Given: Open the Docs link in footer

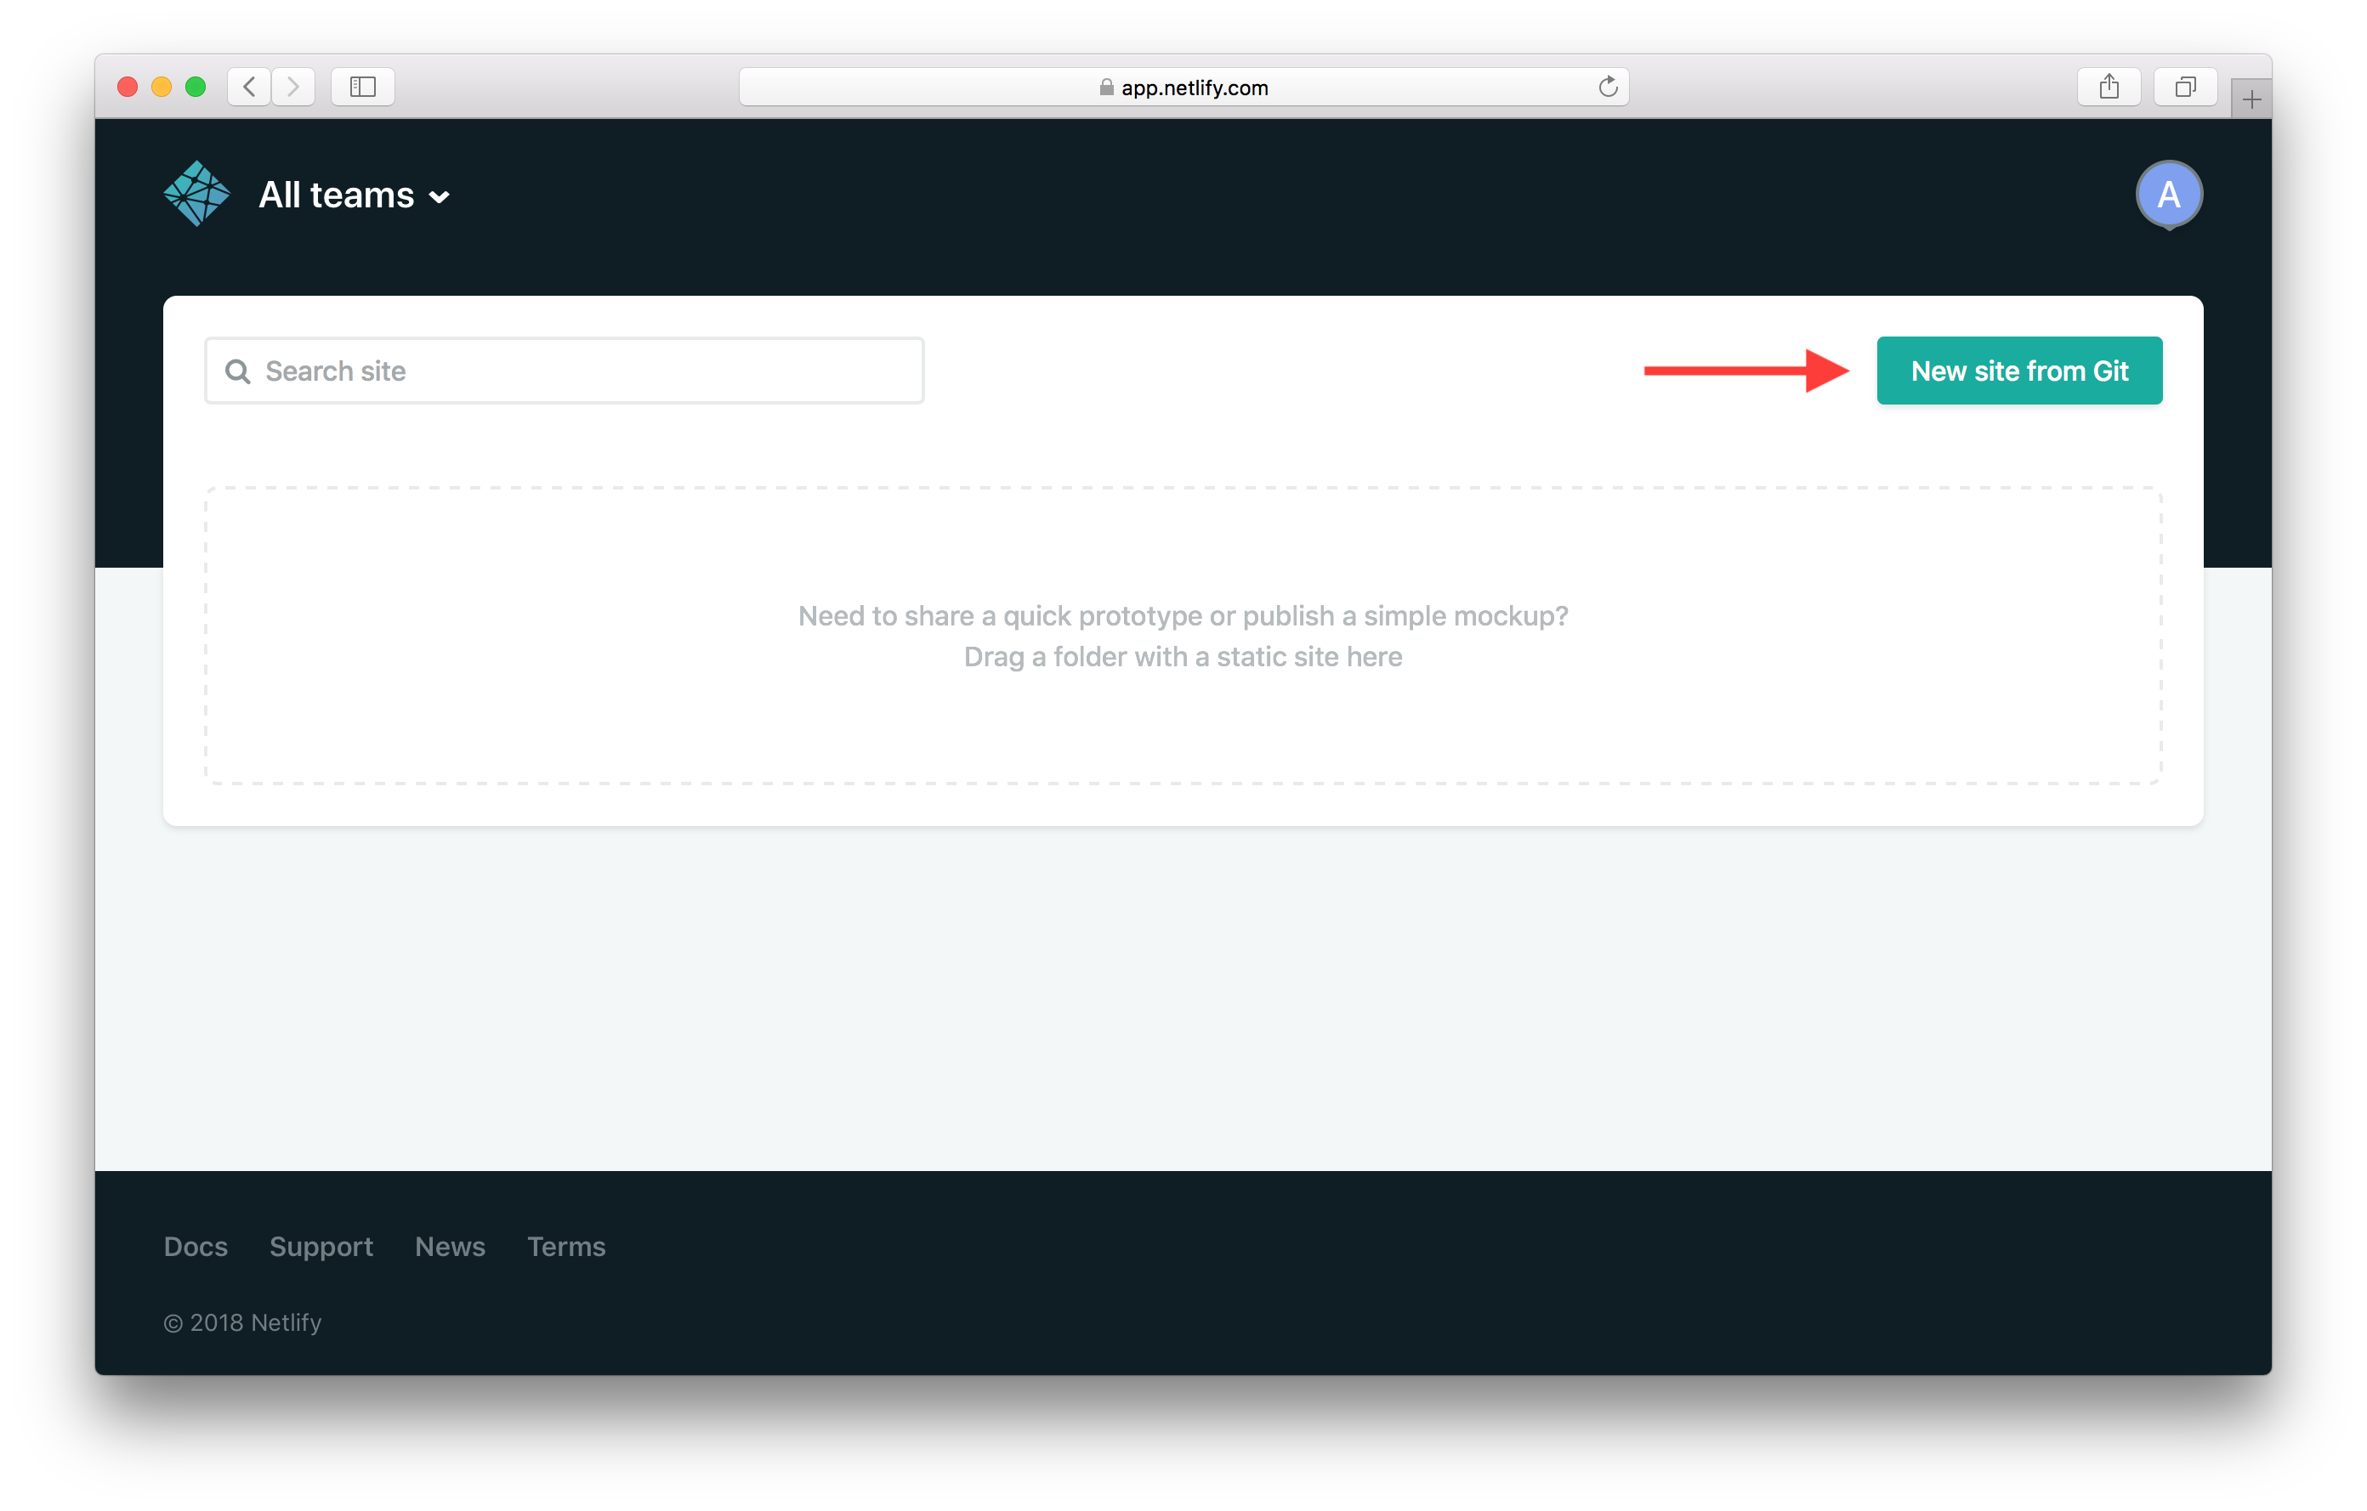Looking at the screenshot, I should click(195, 1245).
